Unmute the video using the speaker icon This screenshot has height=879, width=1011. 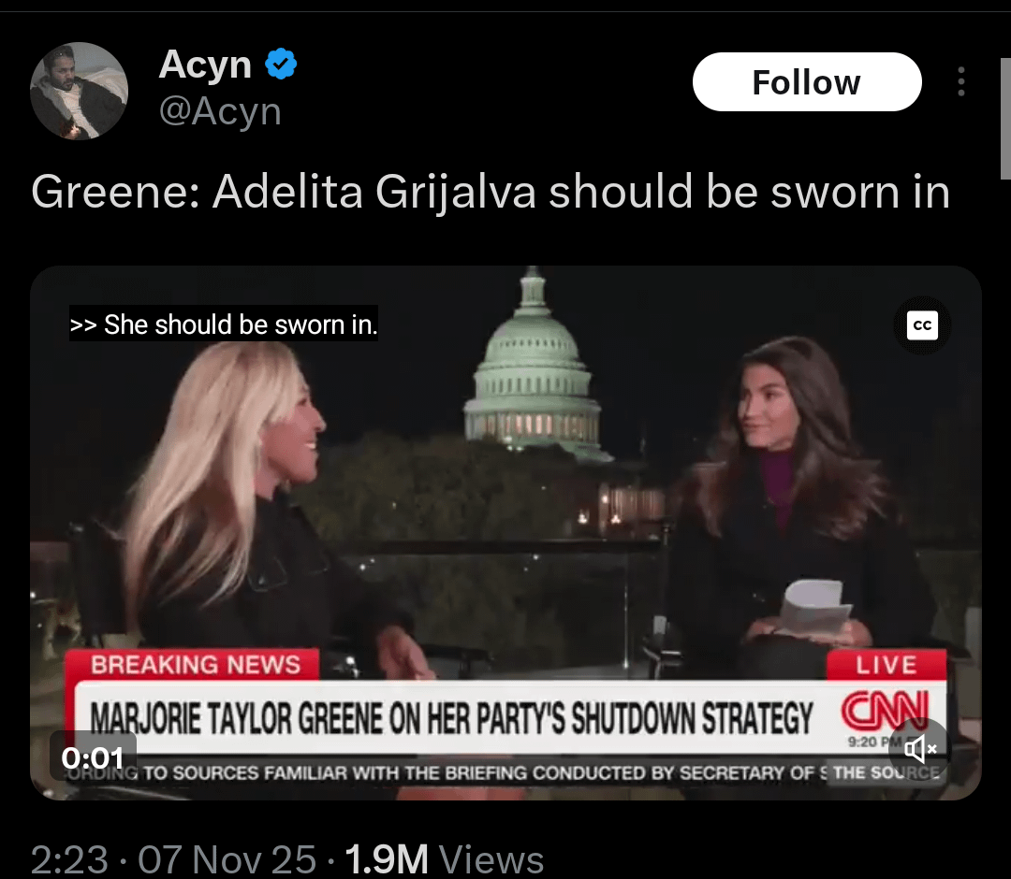pyautogui.click(x=919, y=748)
